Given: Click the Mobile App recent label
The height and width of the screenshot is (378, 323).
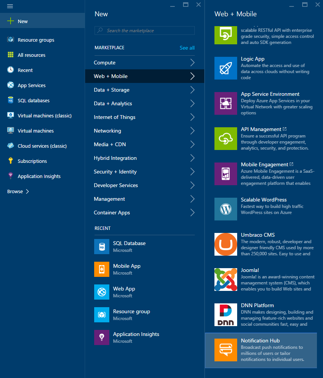Looking at the screenshot, I should 127,266.
